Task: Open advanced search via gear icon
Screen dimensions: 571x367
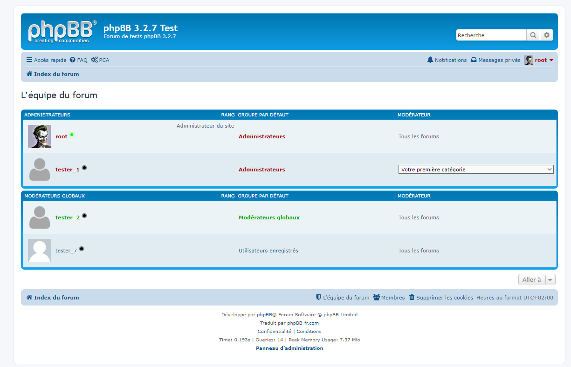Action: 547,35
